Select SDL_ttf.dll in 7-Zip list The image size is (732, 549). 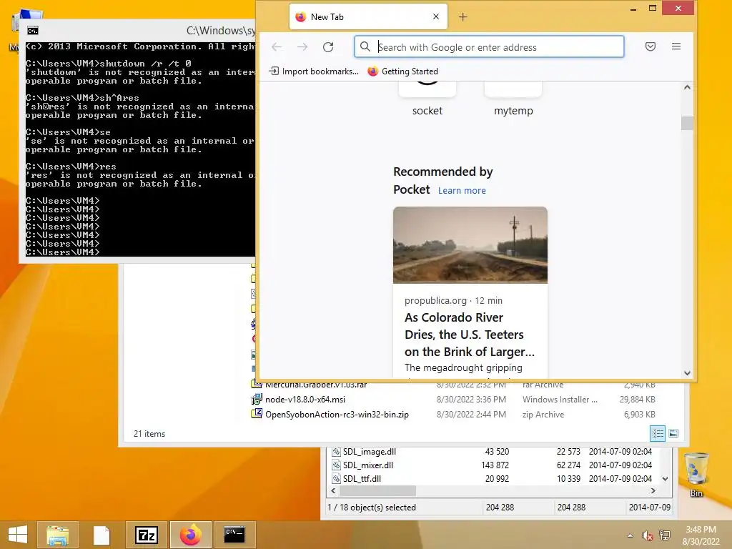click(x=362, y=478)
